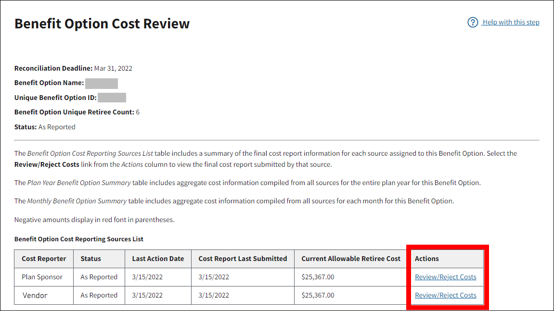Viewport: 554px width, 311px height.
Task: Open the "Help with this step" link
Action: coord(511,22)
